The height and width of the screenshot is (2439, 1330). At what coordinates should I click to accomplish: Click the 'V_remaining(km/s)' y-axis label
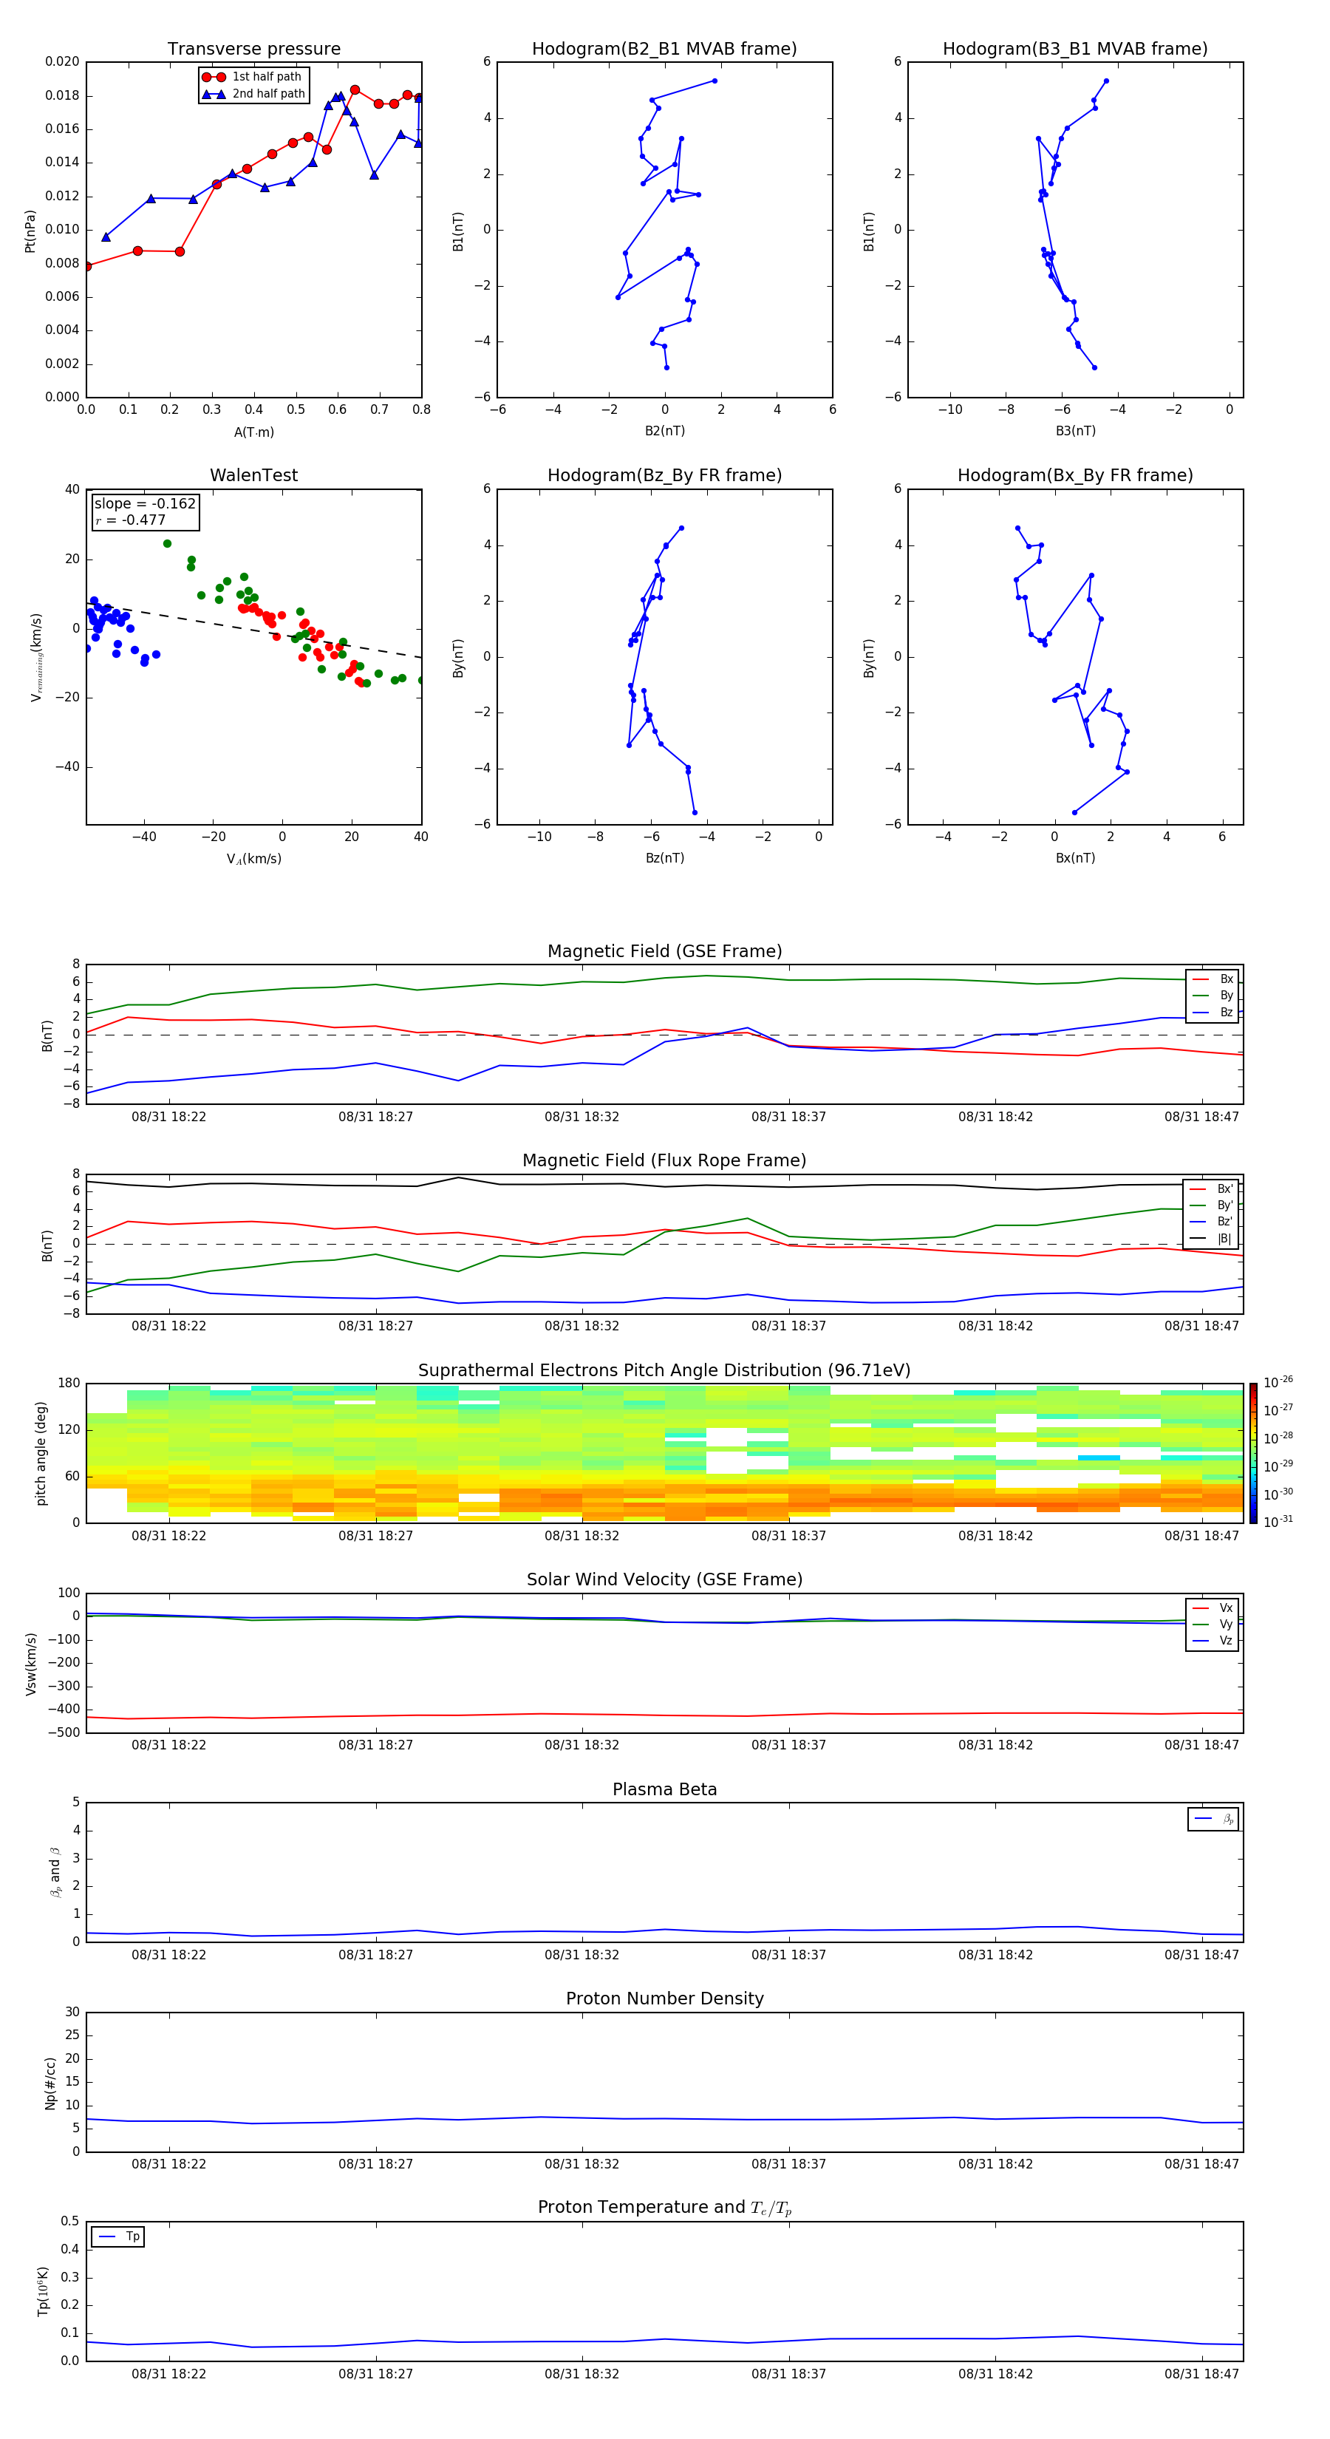36,657
